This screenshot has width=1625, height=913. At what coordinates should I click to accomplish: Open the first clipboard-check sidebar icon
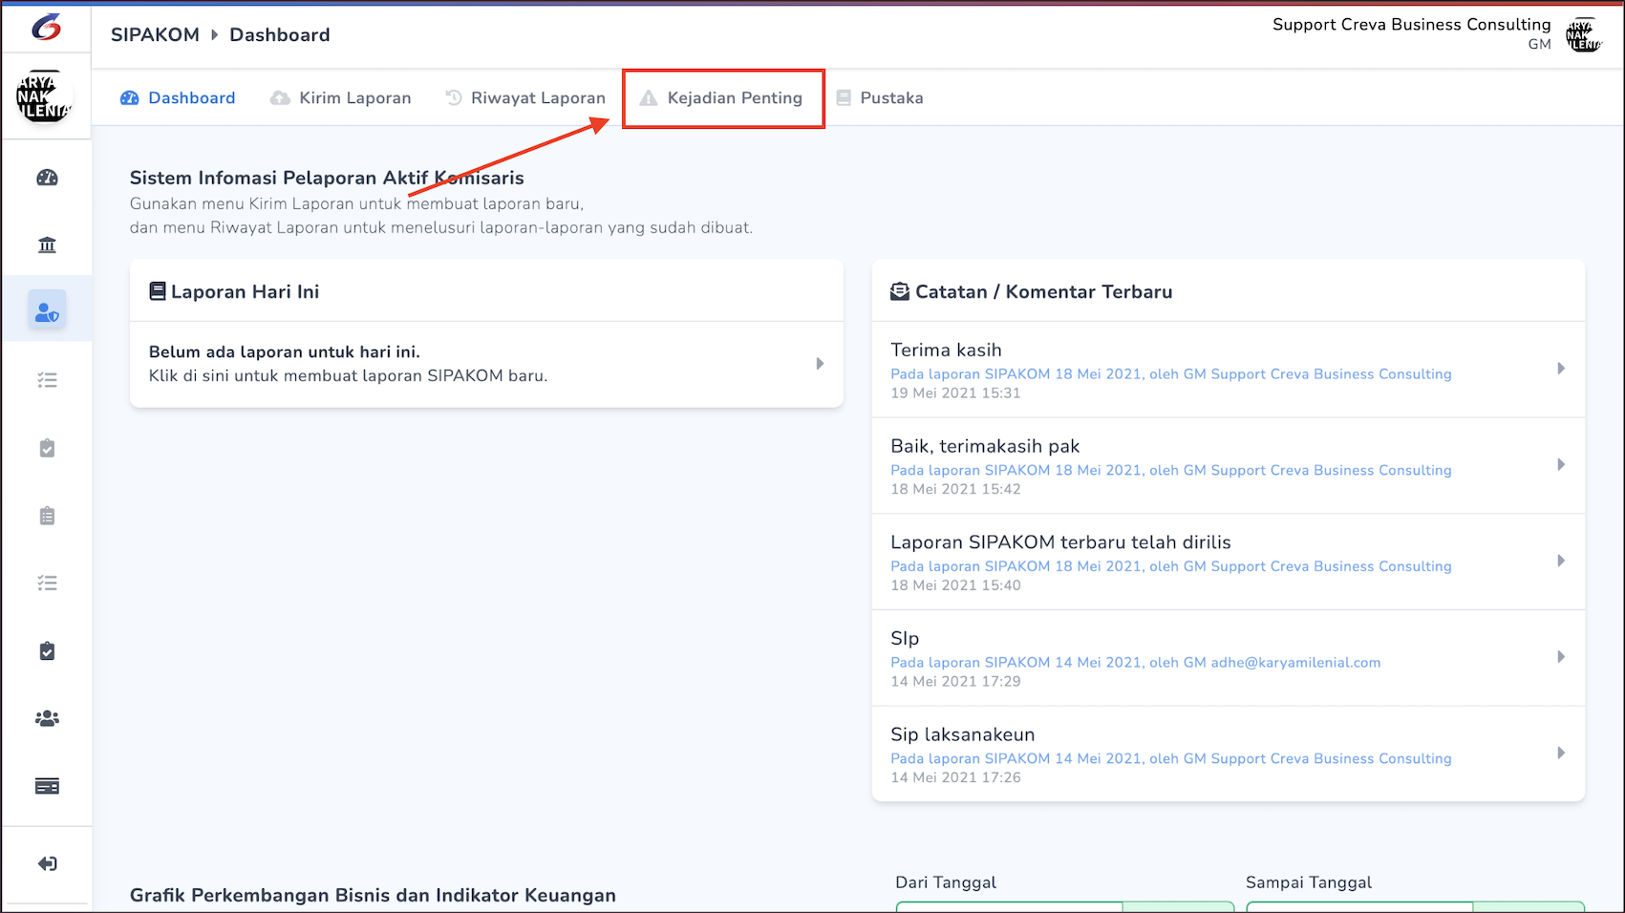click(47, 448)
